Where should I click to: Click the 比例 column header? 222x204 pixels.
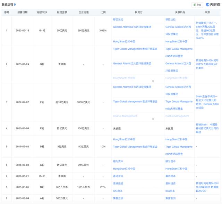tap(103, 13)
